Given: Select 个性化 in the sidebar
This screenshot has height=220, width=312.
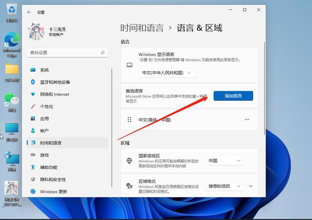Looking at the screenshot, I should click(68, 106).
